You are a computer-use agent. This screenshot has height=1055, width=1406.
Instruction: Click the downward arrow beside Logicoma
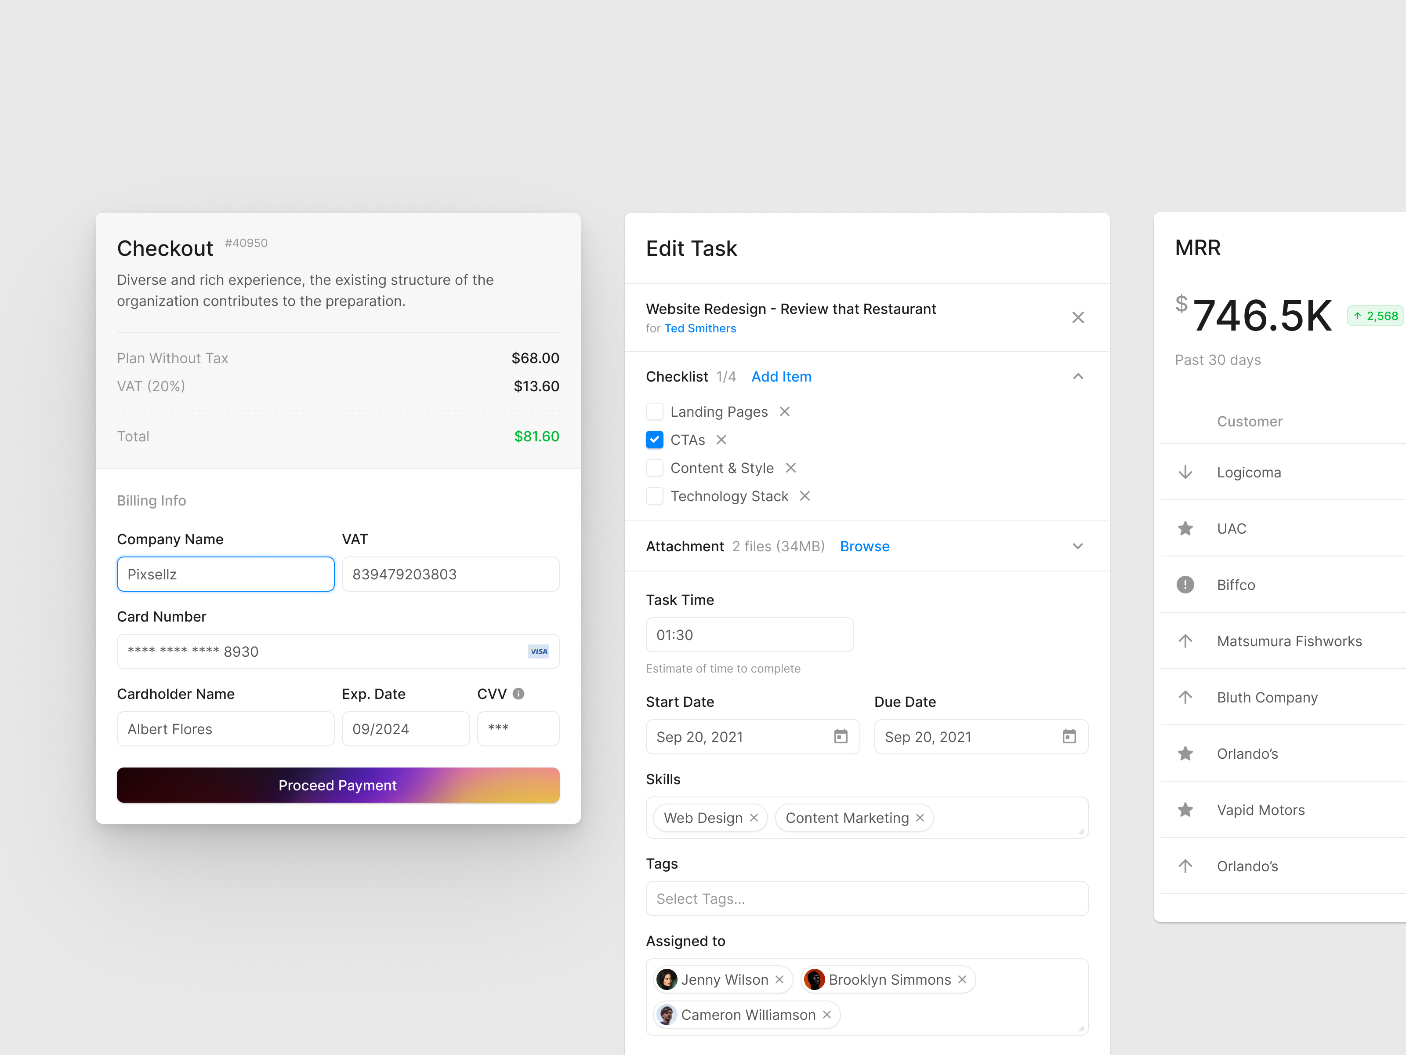(x=1185, y=472)
